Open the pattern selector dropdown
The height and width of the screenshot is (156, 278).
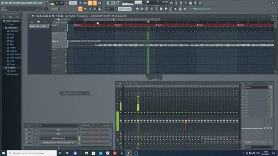(125, 9)
